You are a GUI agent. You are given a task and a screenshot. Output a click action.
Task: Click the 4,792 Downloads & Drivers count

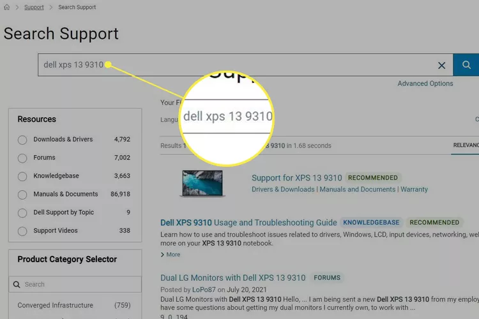click(x=122, y=139)
